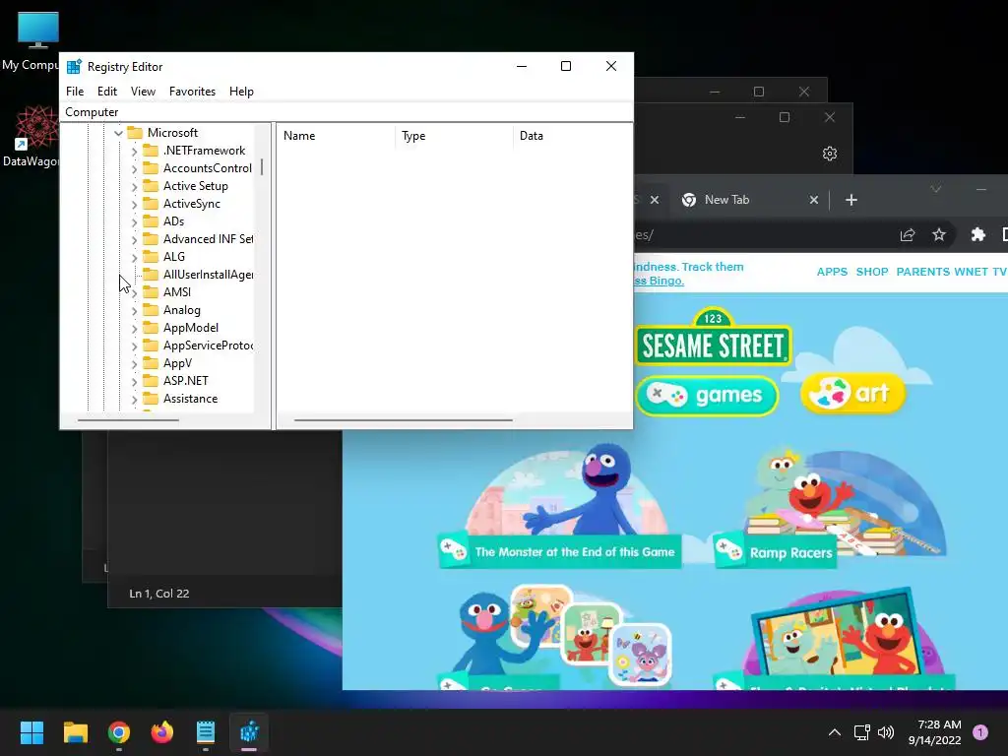
Task: Select the AppServiceProtocols key
Action: pyautogui.click(x=208, y=346)
